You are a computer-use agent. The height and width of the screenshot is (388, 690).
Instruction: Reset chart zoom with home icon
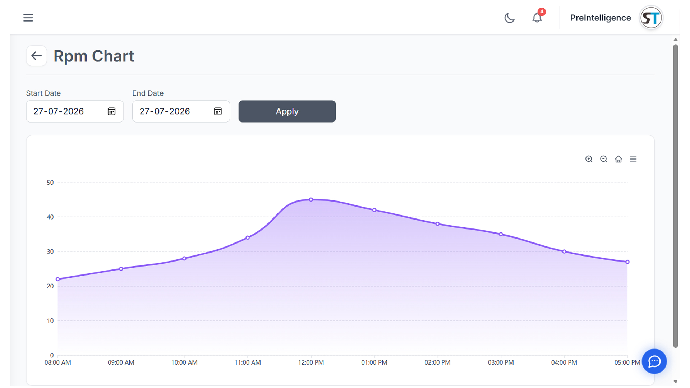618,159
